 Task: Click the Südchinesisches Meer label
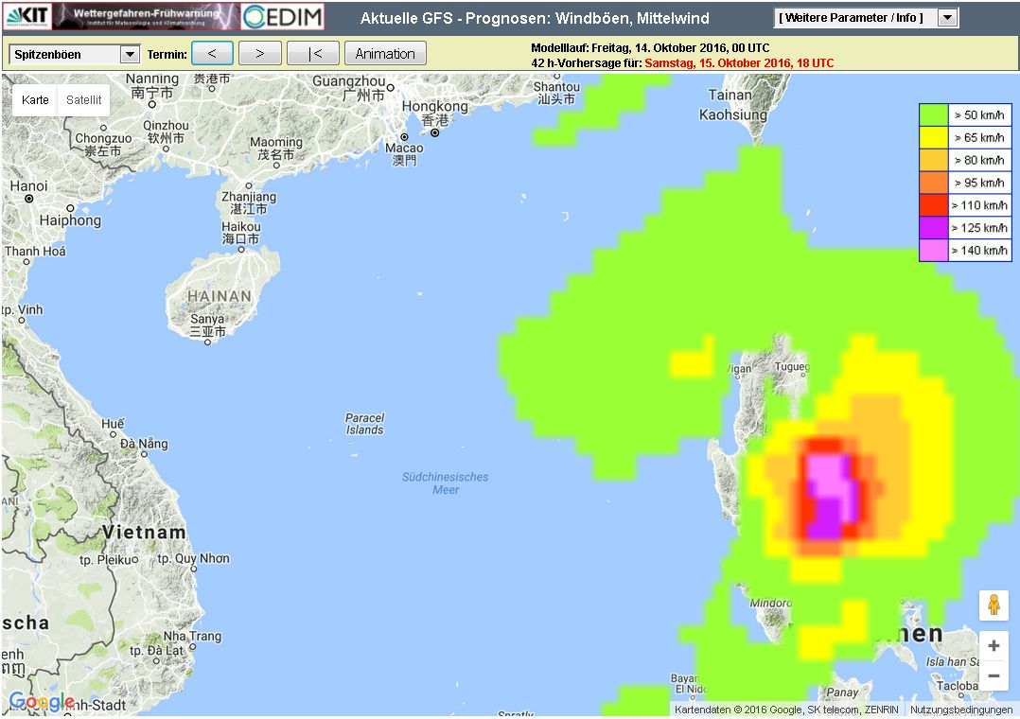(x=445, y=482)
